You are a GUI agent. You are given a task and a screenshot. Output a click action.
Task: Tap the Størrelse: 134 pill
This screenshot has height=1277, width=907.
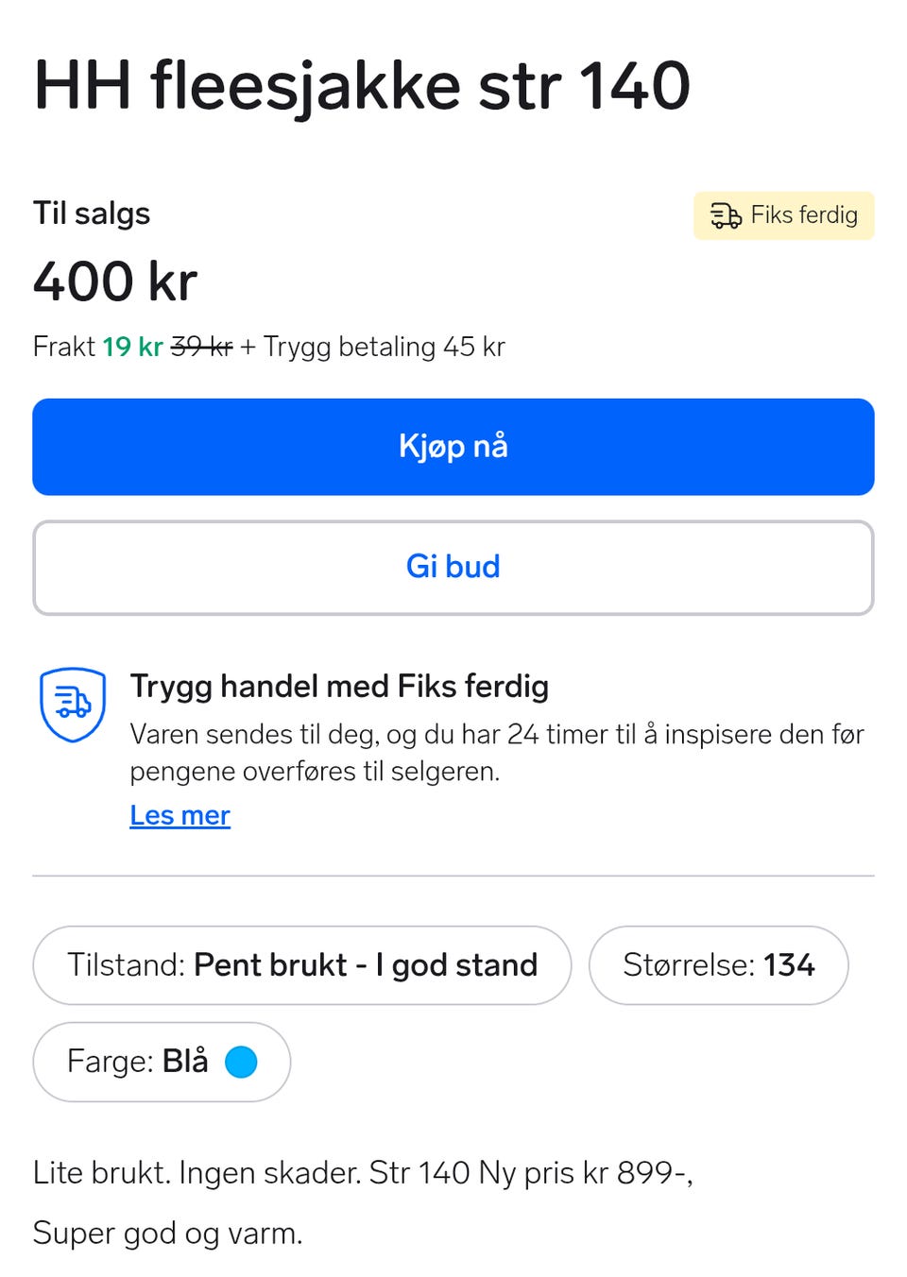coord(718,965)
